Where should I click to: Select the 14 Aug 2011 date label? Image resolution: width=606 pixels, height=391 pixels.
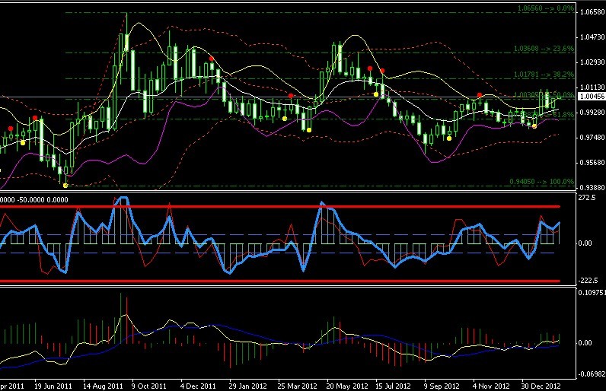pos(103,386)
